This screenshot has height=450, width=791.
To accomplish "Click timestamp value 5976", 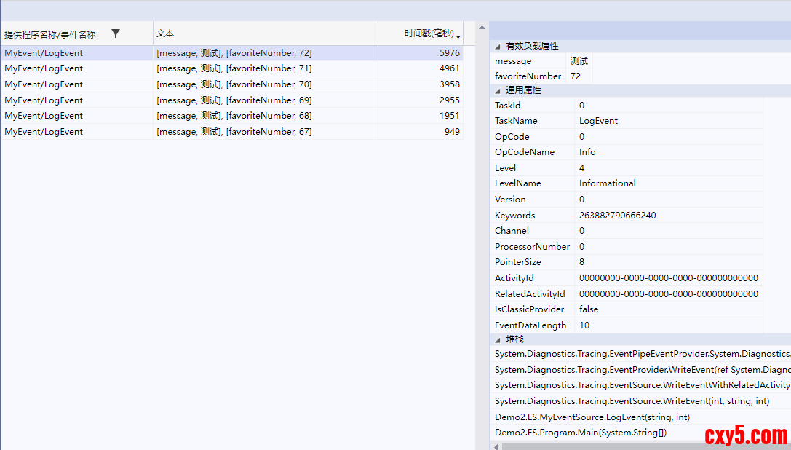I will (450, 53).
